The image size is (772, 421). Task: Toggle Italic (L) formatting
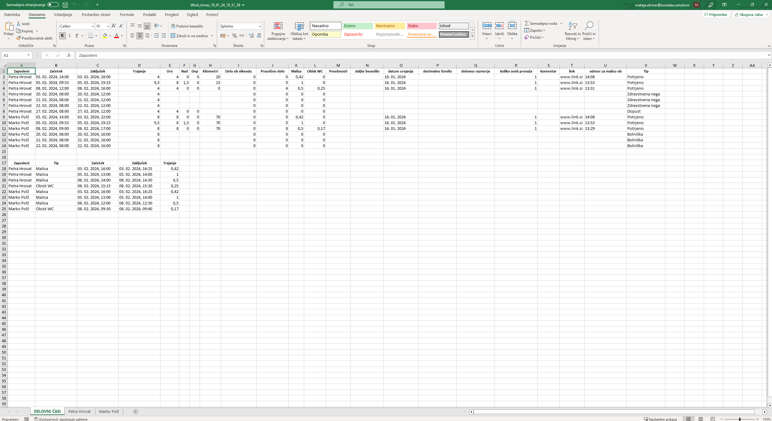70,36
